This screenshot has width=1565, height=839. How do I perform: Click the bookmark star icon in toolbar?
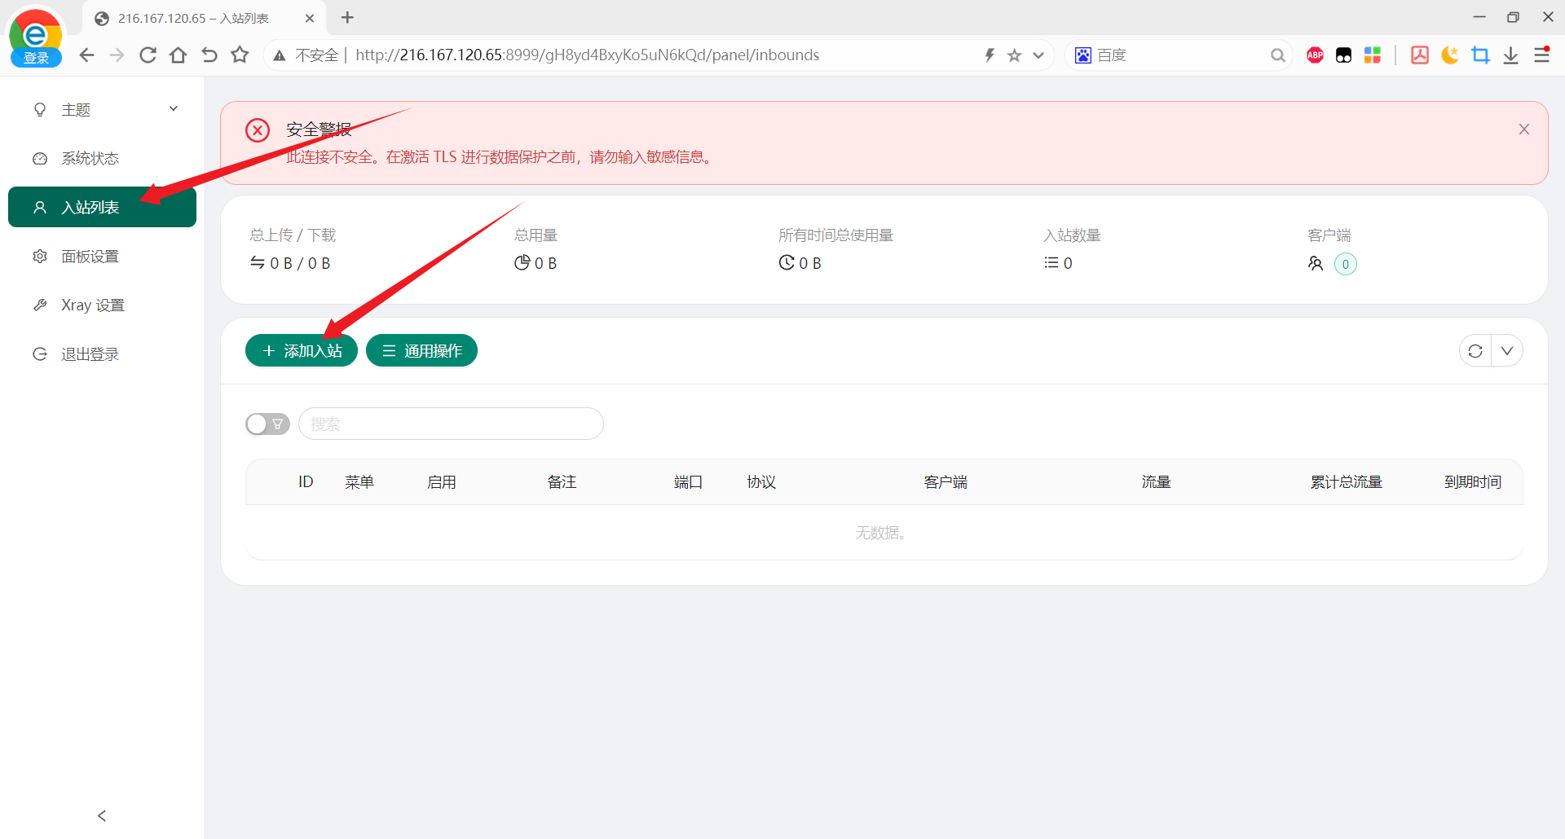click(240, 55)
